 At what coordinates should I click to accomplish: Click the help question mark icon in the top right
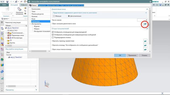160,5
